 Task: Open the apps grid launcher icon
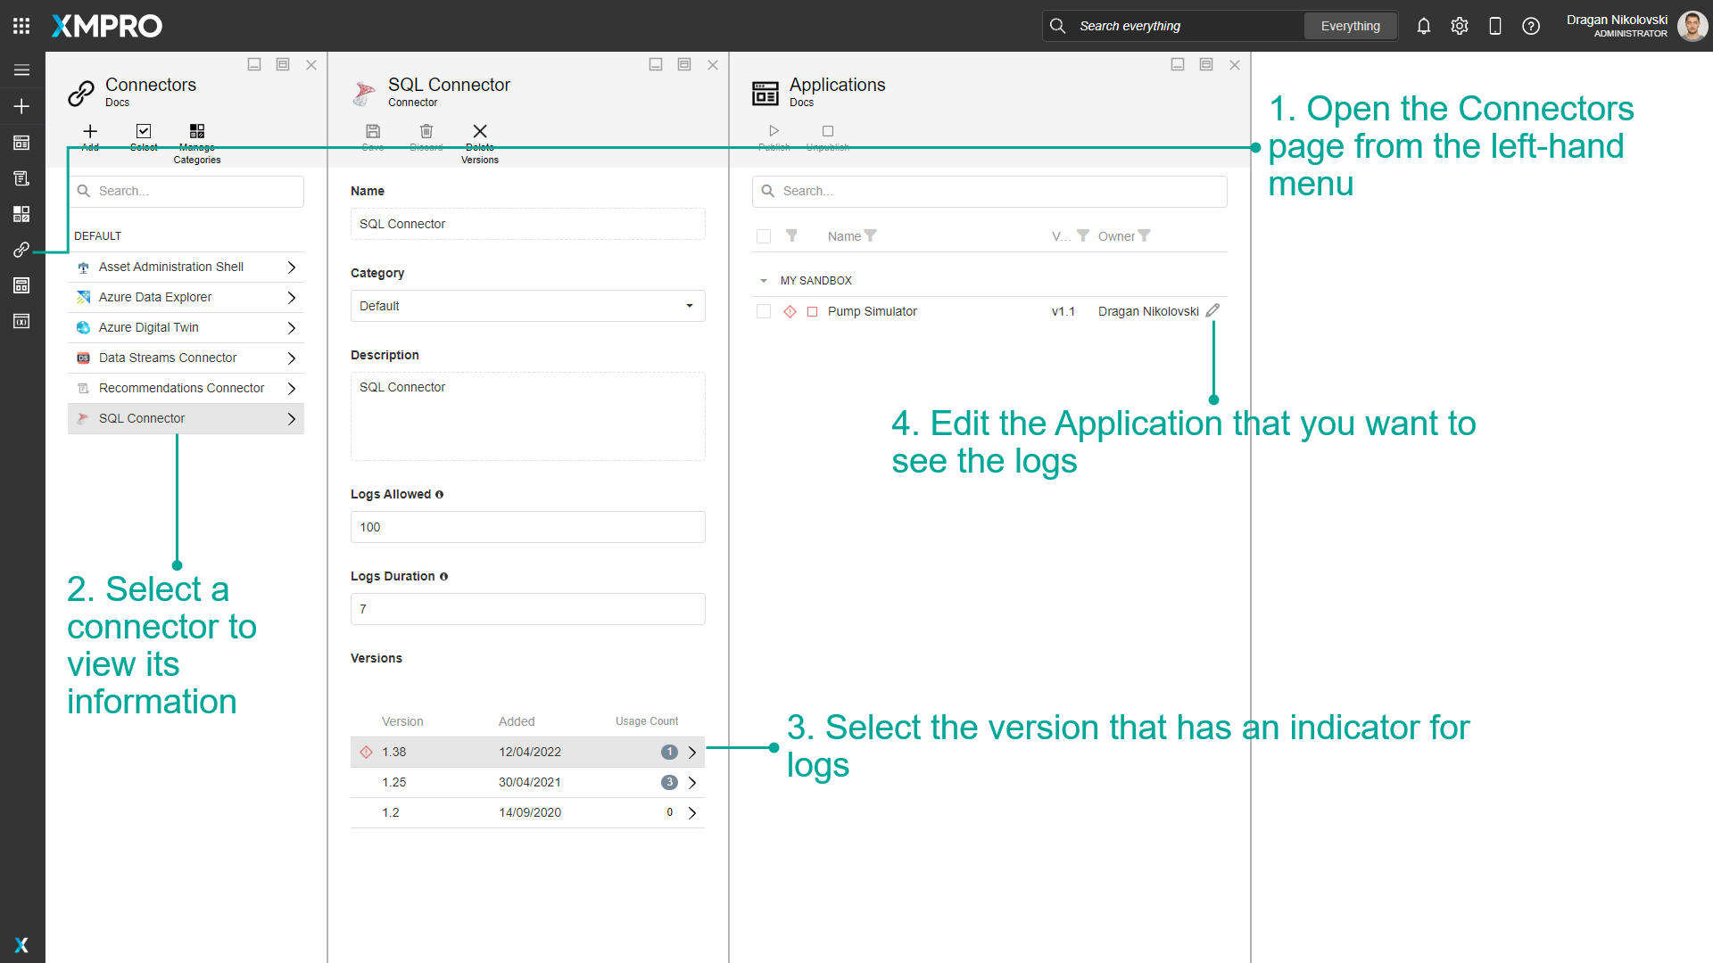tap(21, 26)
